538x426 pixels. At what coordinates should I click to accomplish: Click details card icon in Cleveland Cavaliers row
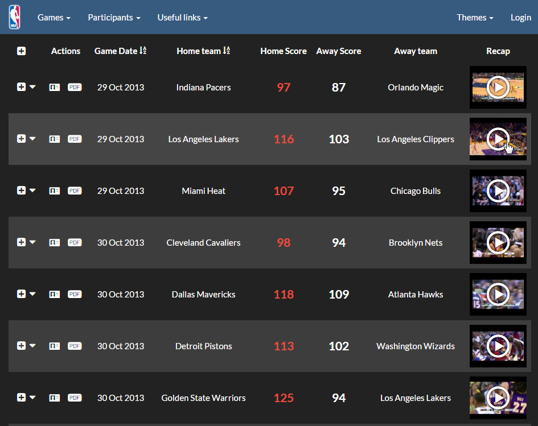click(55, 243)
